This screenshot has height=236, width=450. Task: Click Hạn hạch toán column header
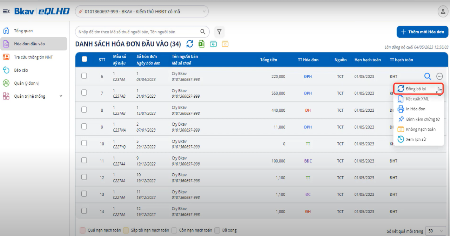[368, 60]
